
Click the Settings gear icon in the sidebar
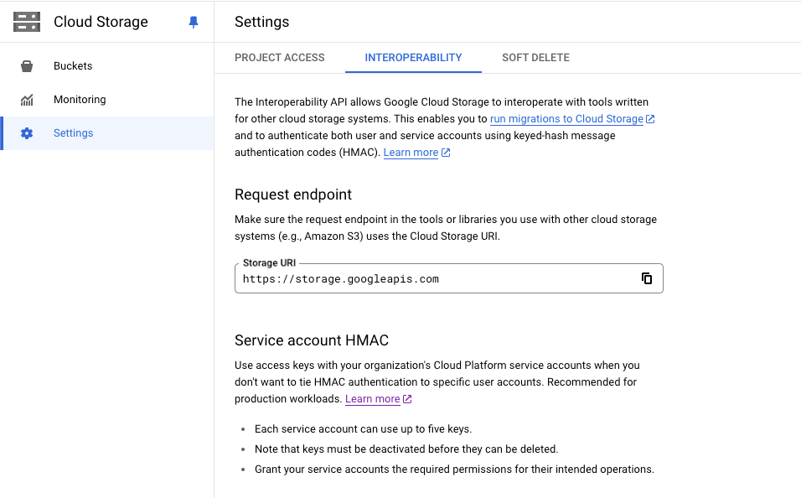point(27,133)
